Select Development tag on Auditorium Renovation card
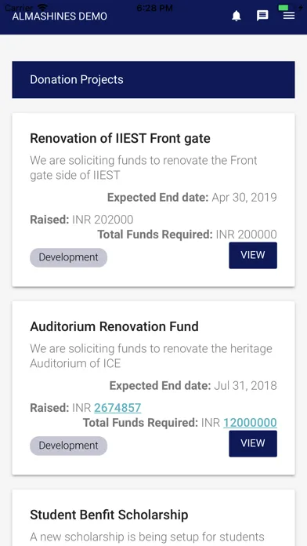Viewport: 307px width, 546px height. (68, 446)
